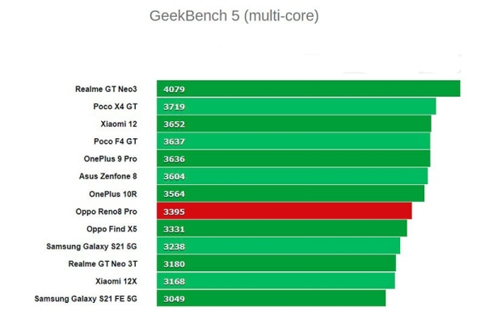Click the Realme GT Neo3 label
This screenshot has height=315, width=485.
pyautogui.click(x=106, y=89)
